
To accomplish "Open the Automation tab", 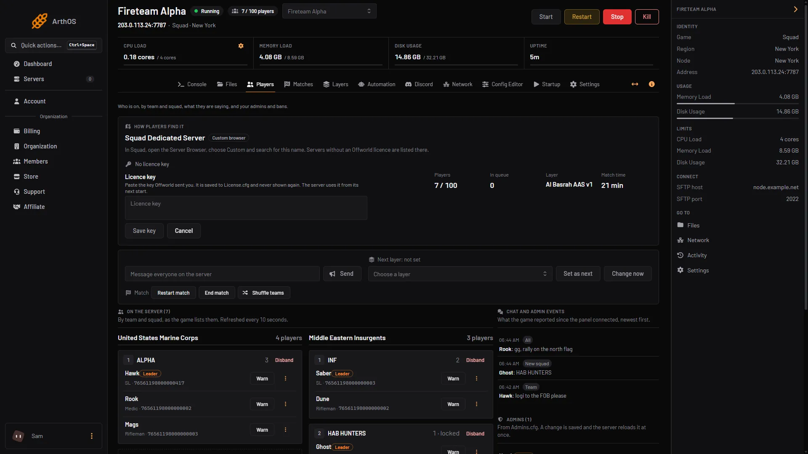I will click(377, 84).
